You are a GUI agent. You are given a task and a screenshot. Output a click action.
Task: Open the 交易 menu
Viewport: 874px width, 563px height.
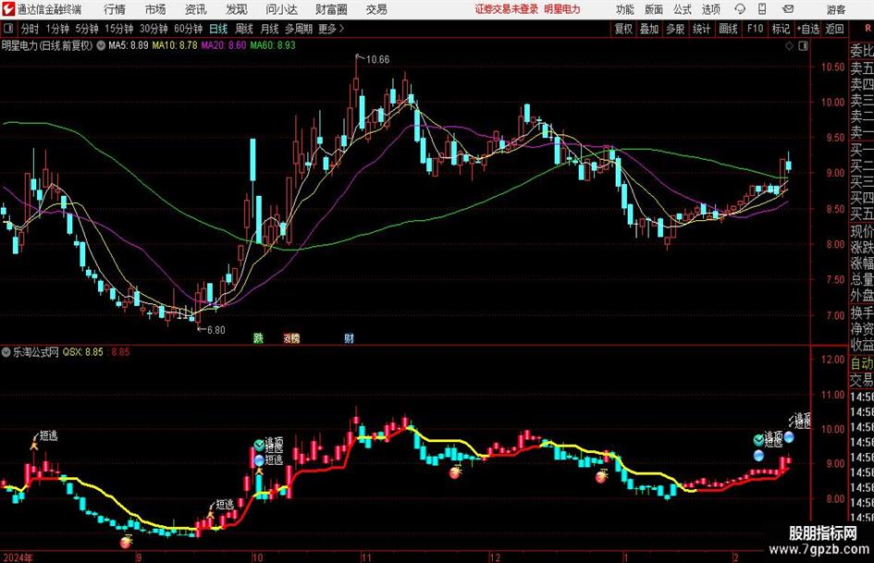376,9
